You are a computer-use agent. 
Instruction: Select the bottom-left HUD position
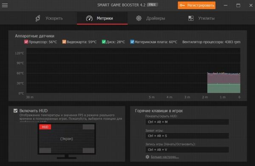(x=45, y=150)
